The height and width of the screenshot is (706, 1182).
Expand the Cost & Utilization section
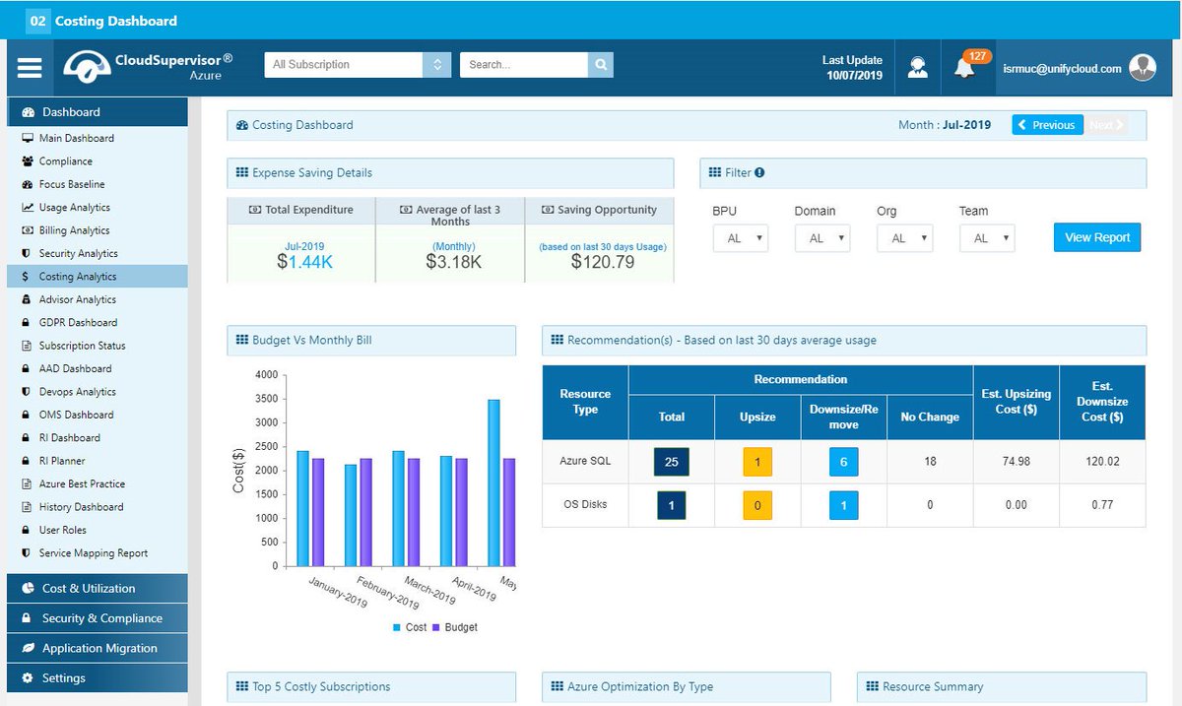click(x=97, y=589)
